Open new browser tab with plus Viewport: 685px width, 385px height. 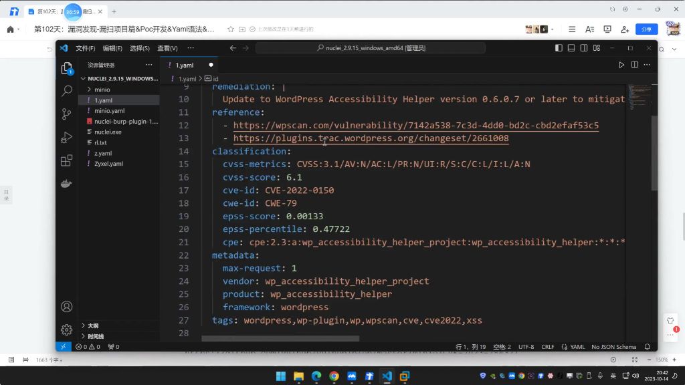(114, 11)
